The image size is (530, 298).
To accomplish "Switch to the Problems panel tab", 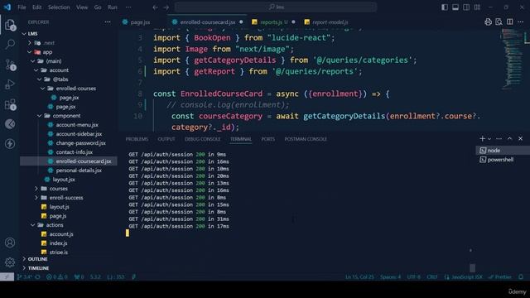I will pos(137,139).
